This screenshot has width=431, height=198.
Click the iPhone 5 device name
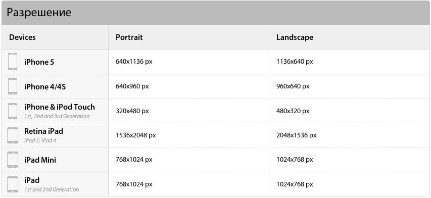pyautogui.click(x=39, y=62)
